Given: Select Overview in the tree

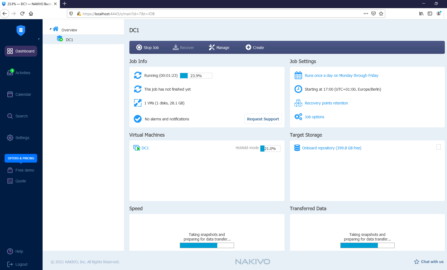Looking at the screenshot, I should pyautogui.click(x=69, y=30).
